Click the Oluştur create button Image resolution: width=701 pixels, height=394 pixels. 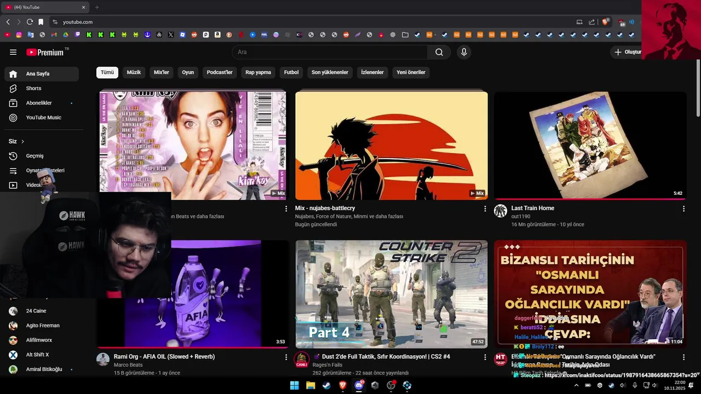tap(627, 52)
